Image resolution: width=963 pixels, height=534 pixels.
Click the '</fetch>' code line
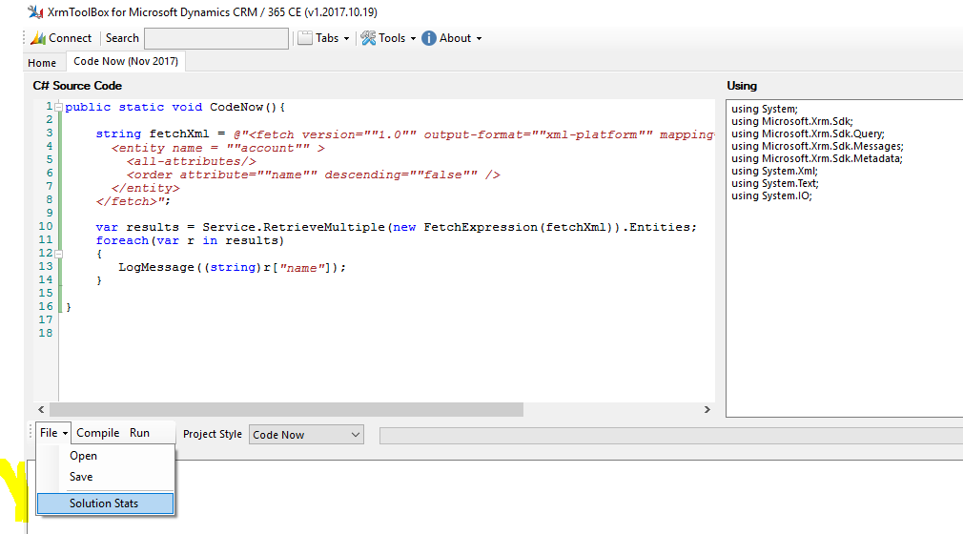click(133, 201)
